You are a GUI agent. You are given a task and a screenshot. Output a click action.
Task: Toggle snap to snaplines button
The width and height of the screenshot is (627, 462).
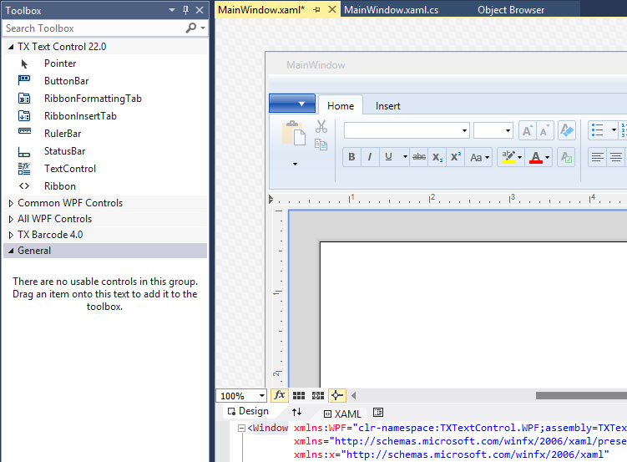point(337,395)
